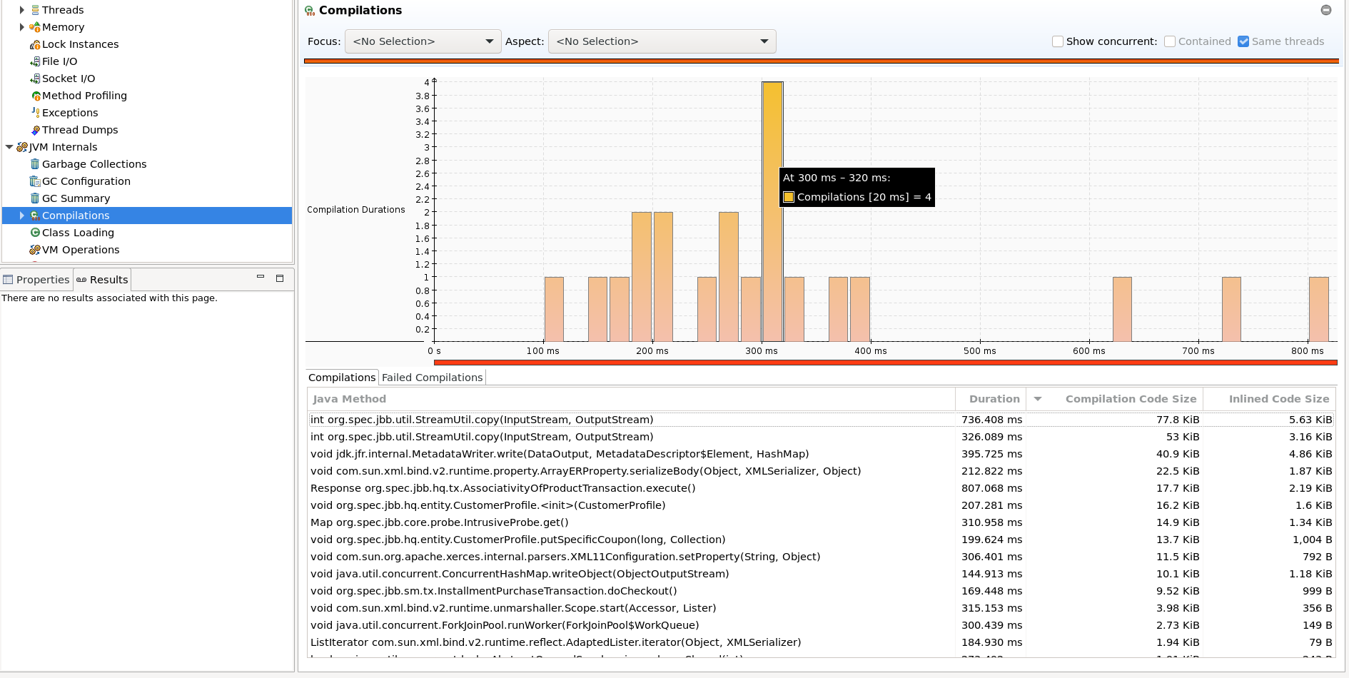Click the Threads icon in tree
Image resolution: width=1349 pixels, height=678 pixels.
(x=35, y=10)
